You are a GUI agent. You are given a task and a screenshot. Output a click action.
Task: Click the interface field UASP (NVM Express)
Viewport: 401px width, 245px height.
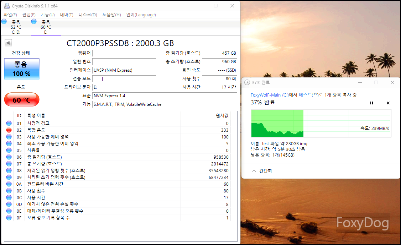124,70
